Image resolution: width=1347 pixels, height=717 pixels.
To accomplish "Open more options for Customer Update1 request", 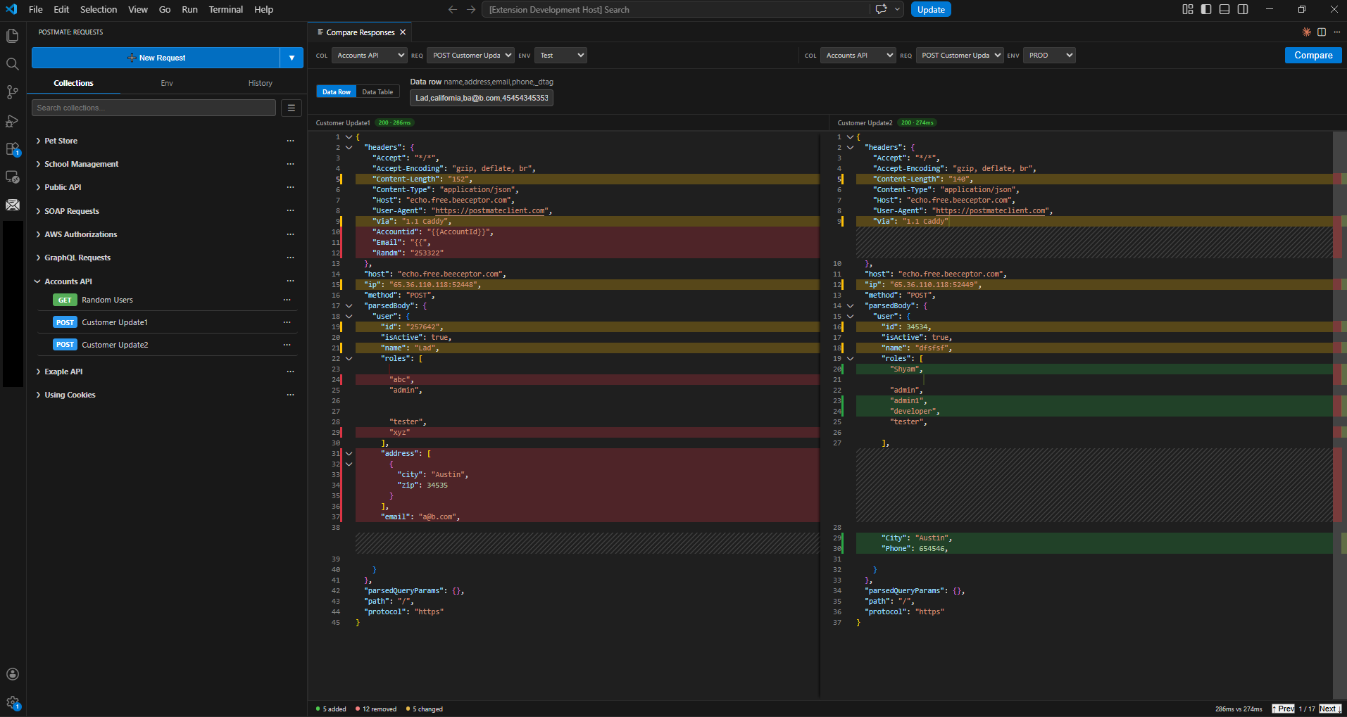I will 287,322.
